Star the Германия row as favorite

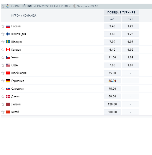click(x=3, y=81)
